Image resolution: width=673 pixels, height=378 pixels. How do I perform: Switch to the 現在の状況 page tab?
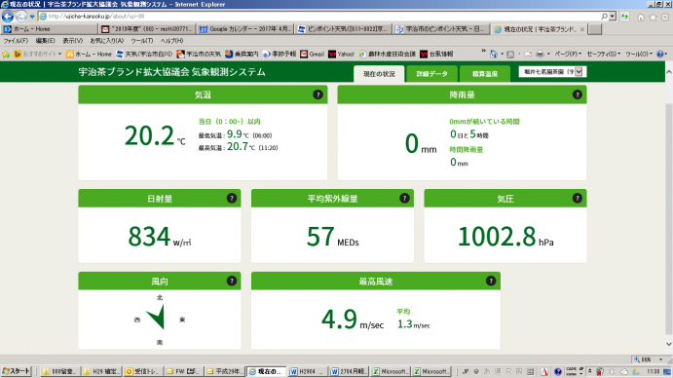tap(379, 74)
